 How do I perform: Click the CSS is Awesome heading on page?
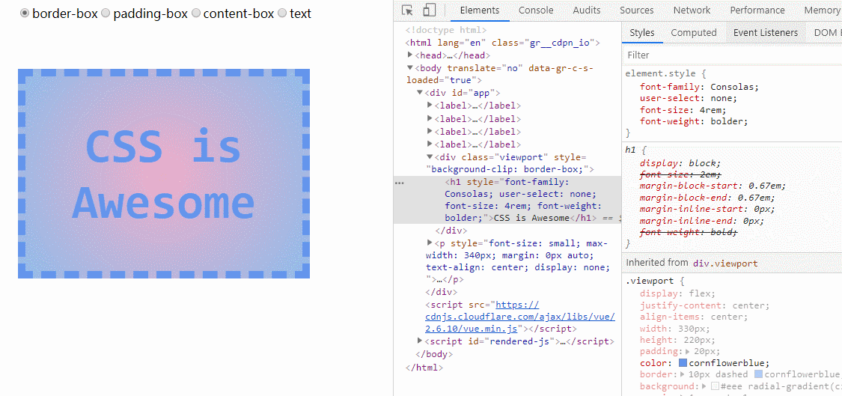point(163,174)
